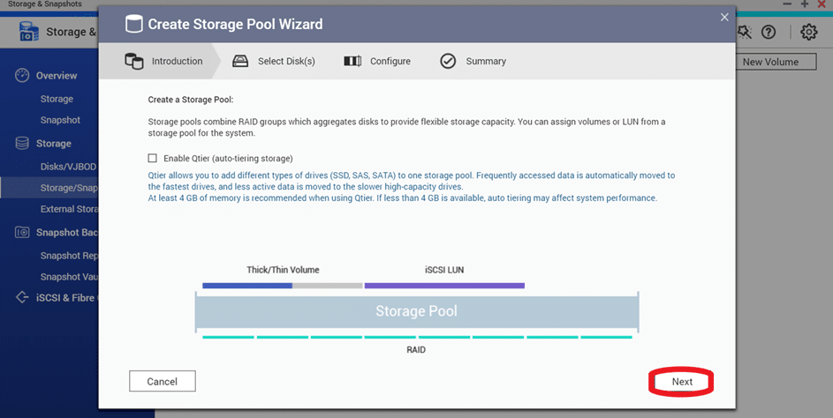Go to the Configure wizard step

click(x=377, y=61)
